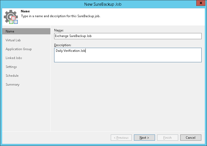Click the SureBackup gear wizard icon
This screenshot has height=146, width=207.
(x=11, y=17)
